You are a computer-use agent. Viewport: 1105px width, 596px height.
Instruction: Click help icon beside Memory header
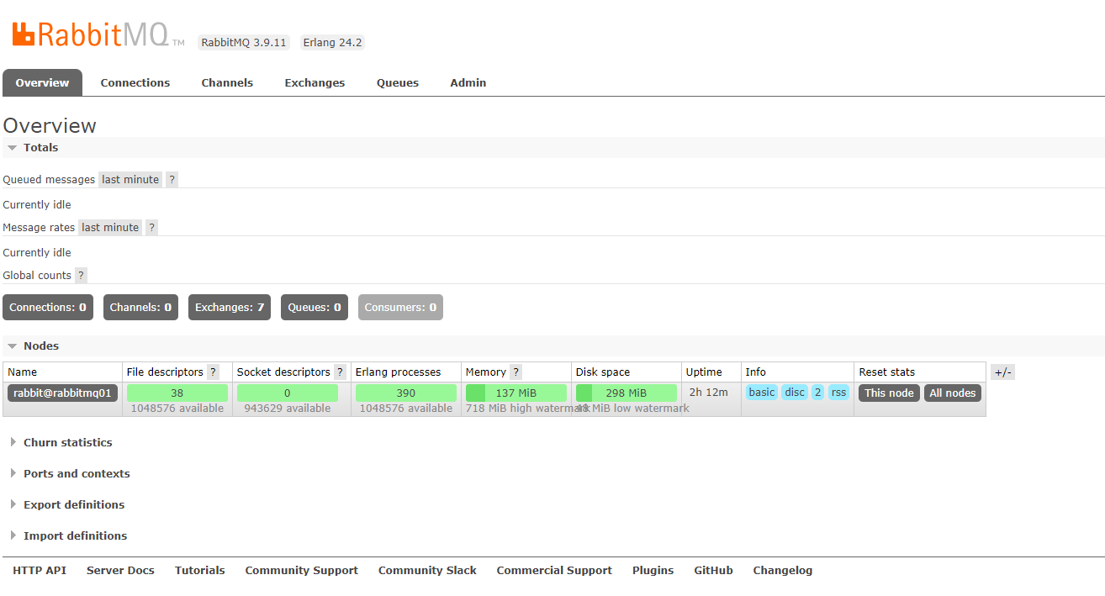coord(515,372)
